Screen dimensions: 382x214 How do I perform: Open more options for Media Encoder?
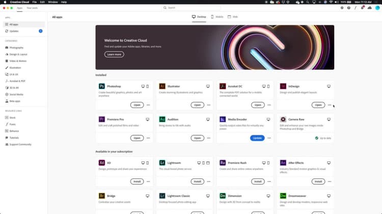(x=269, y=138)
